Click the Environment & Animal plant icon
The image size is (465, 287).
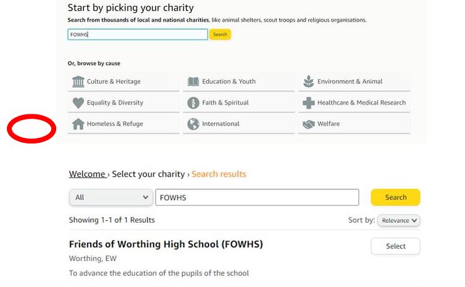click(x=309, y=82)
